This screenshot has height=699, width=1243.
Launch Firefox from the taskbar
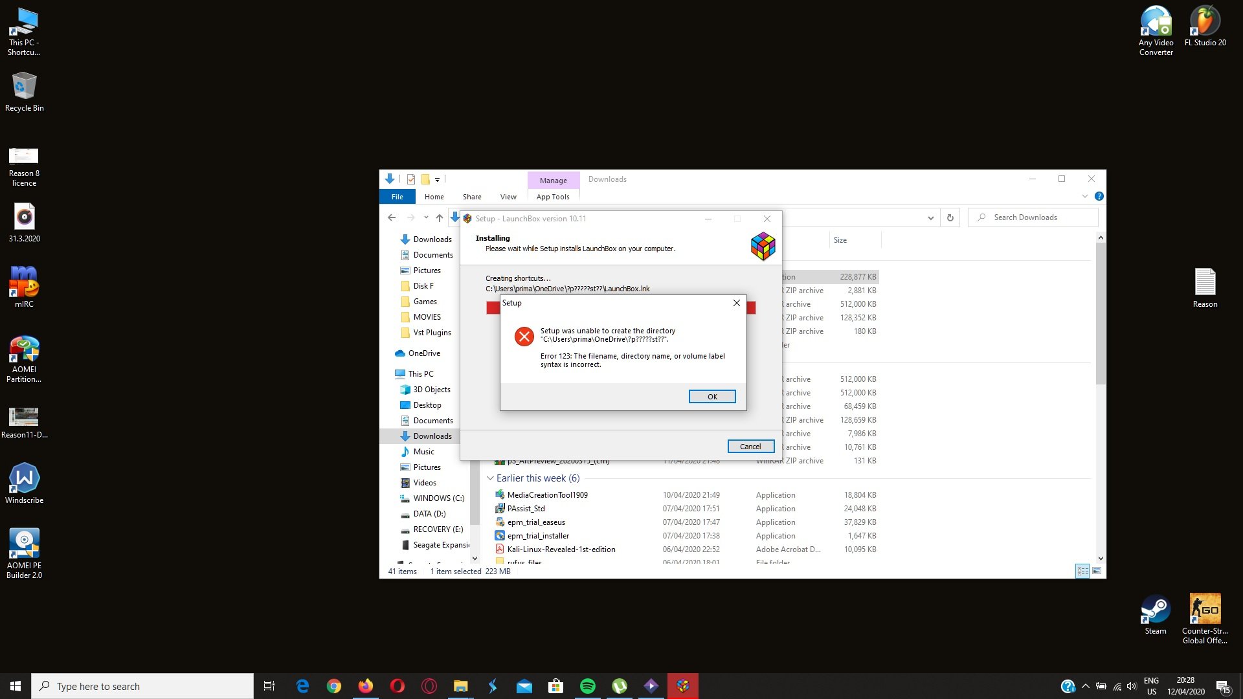tap(366, 686)
